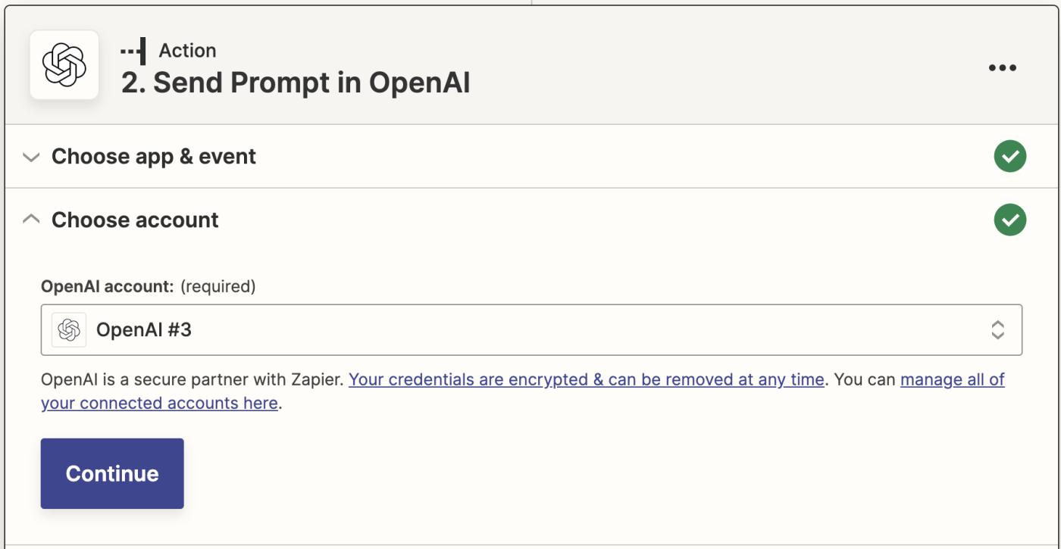The width and height of the screenshot is (1061, 549).
Task: Select the Choose account section title
Action: (135, 220)
